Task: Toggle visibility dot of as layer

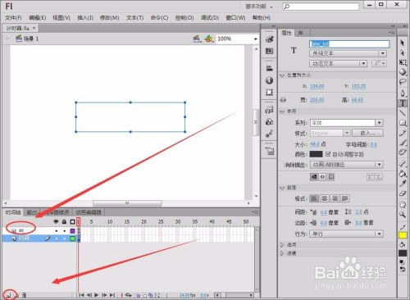Action: pos(57,231)
